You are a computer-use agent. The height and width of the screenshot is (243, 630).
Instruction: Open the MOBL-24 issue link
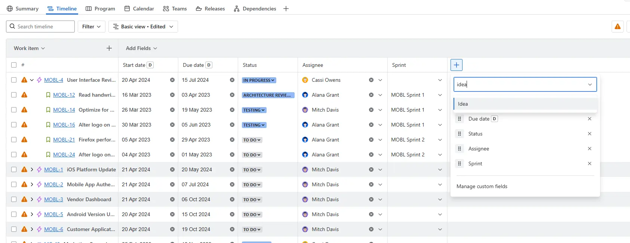point(64,155)
